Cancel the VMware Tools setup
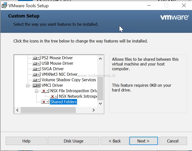 (x=173, y=141)
